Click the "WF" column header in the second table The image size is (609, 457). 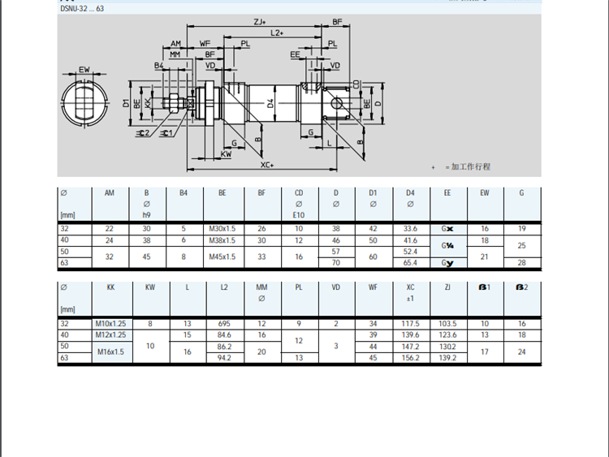(x=373, y=287)
